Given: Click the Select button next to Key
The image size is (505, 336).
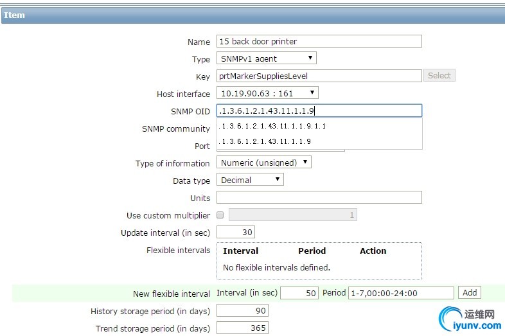Looking at the screenshot, I should [439, 75].
